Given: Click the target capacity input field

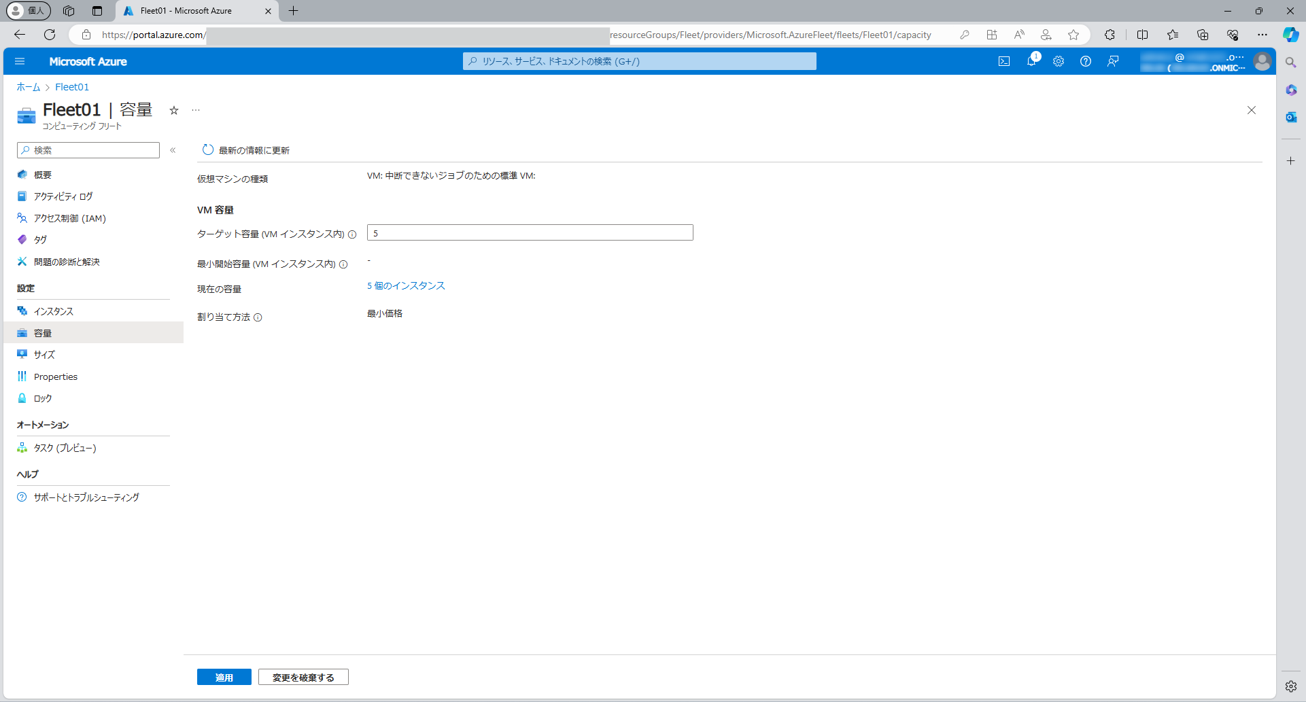Looking at the screenshot, I should [530, 232].
